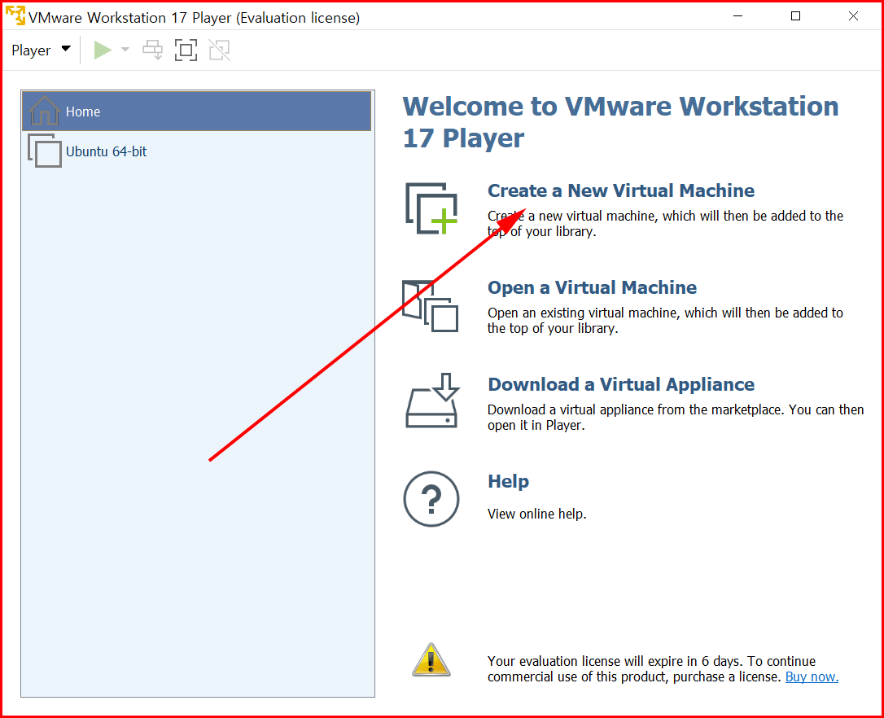Select the Ubuntu 64-bit virtual machine
This screenshot has width=884, height=718.
click(x=196, y=151)
